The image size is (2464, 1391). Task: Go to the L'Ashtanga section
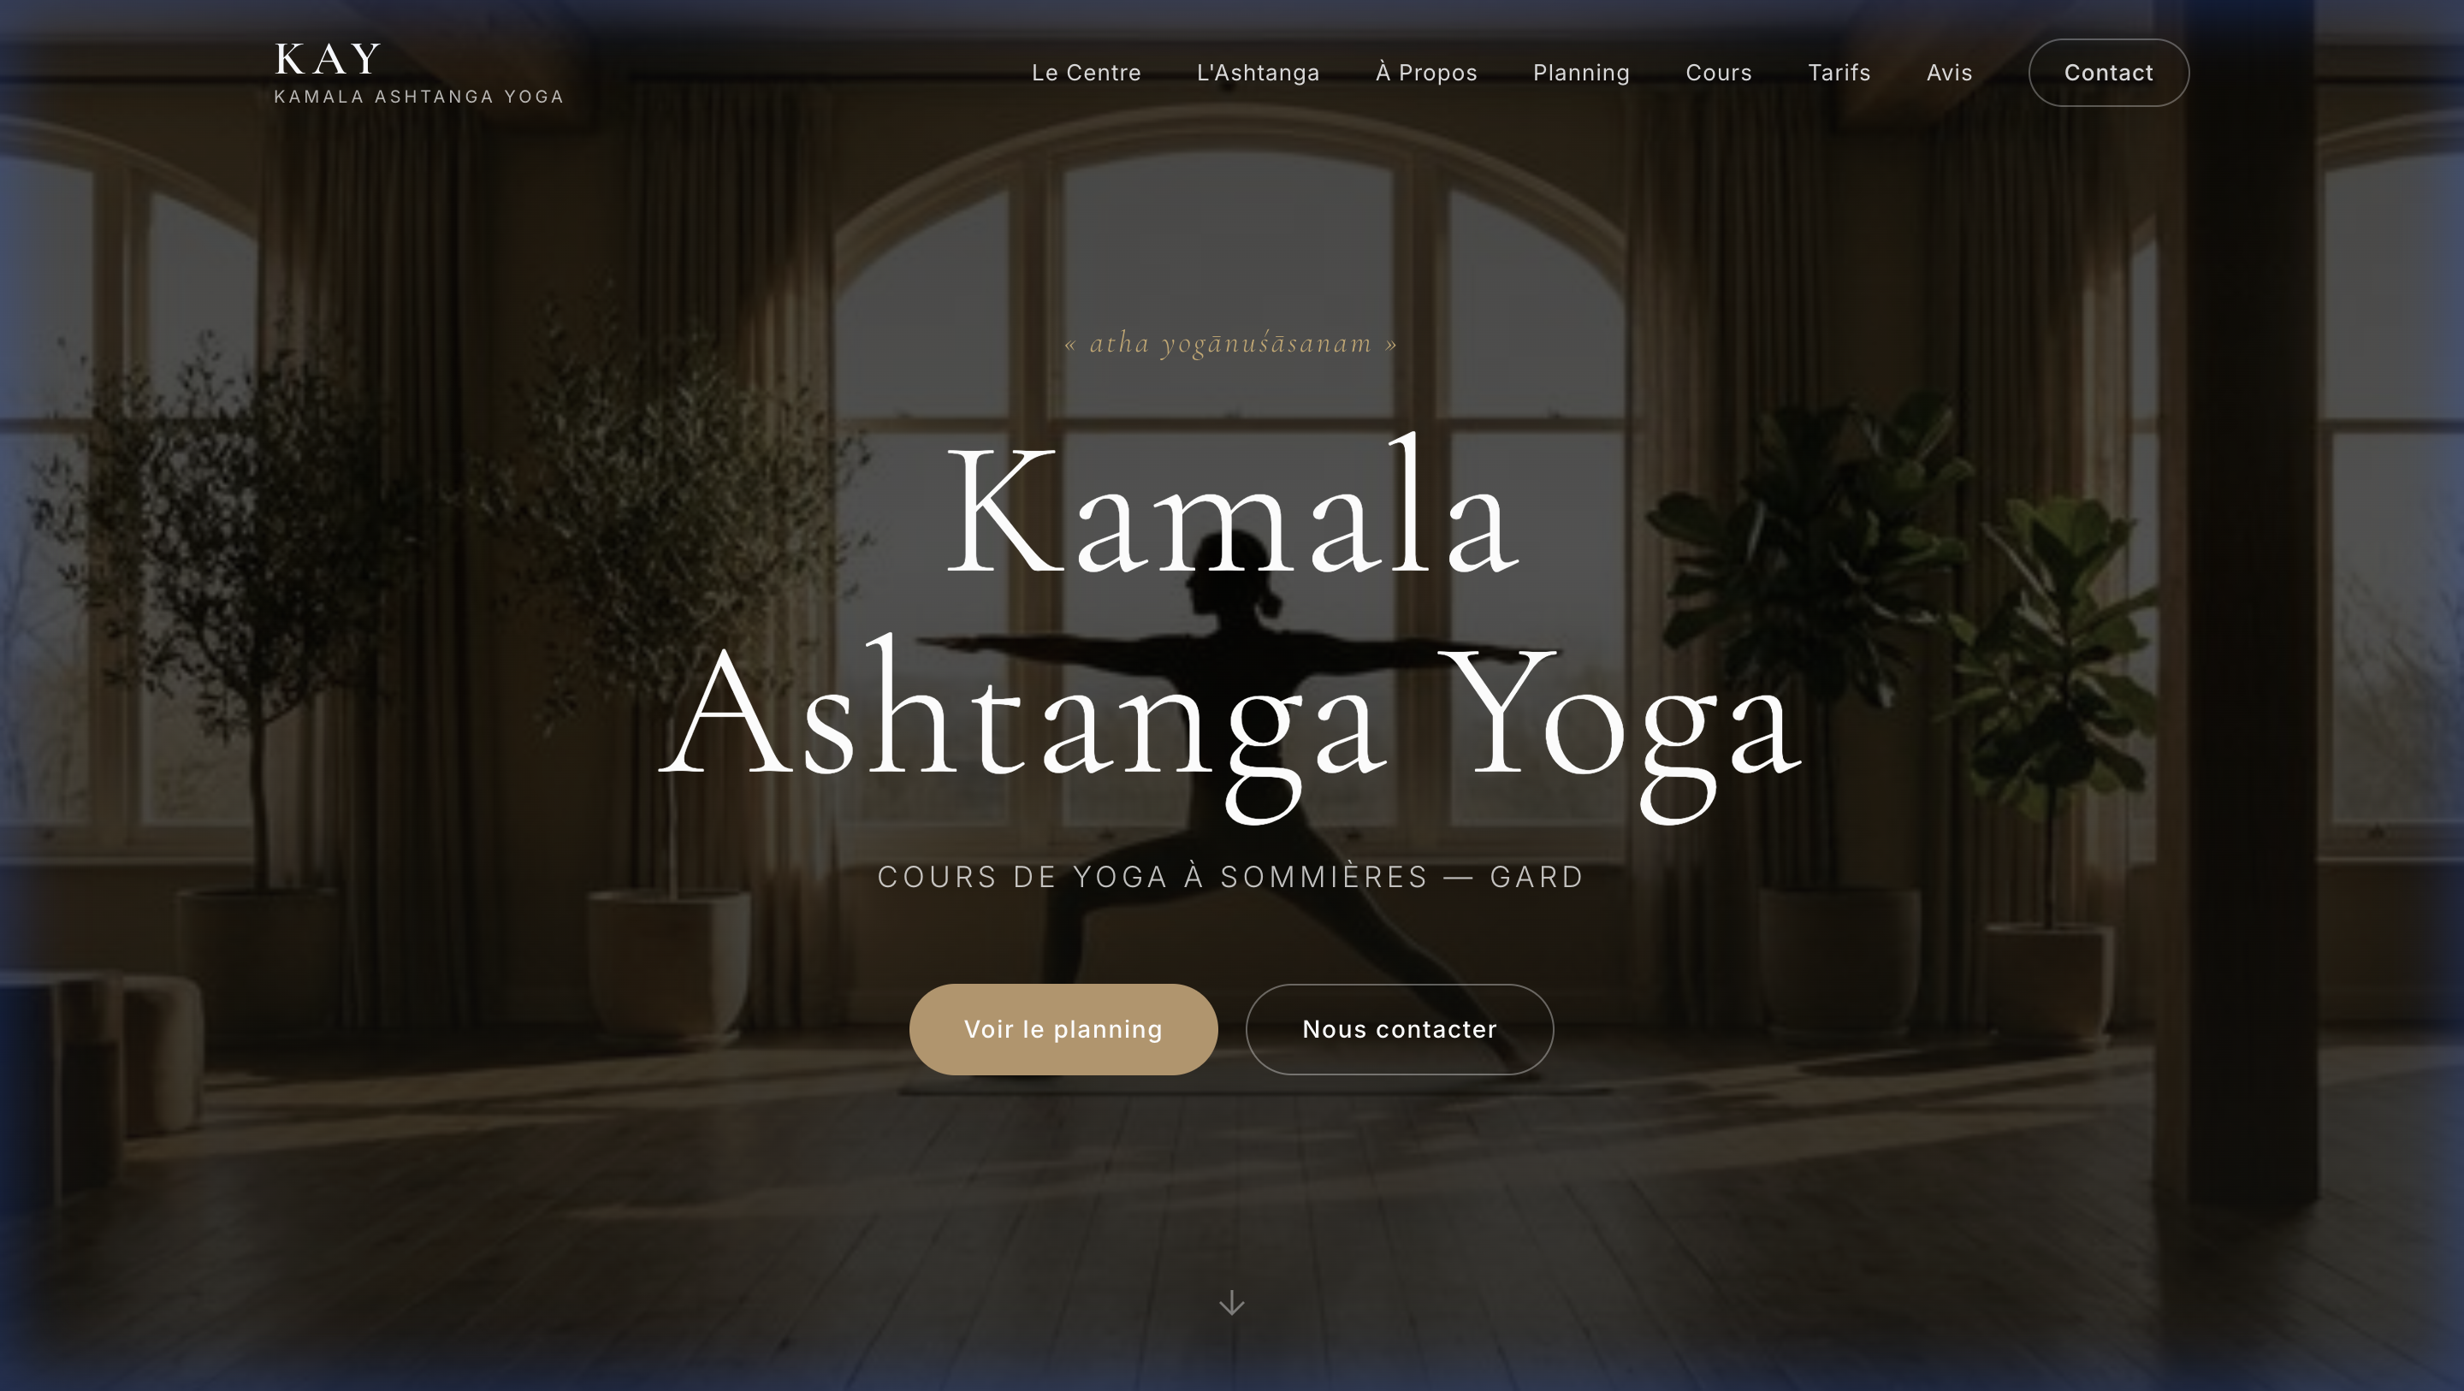(x=1258, y=73)
